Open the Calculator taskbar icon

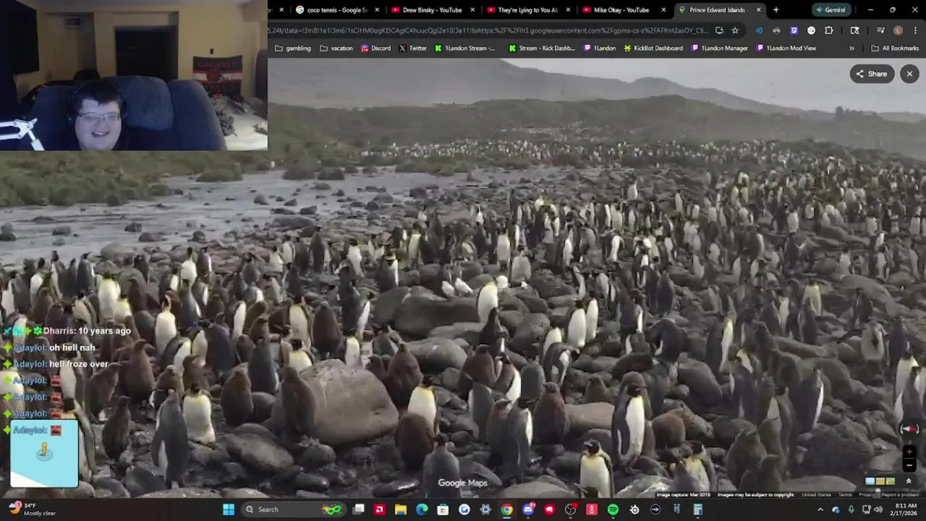pos(697,509)
